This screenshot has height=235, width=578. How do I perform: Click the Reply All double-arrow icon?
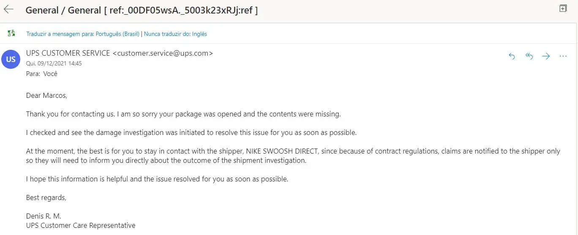click(529, 56)
